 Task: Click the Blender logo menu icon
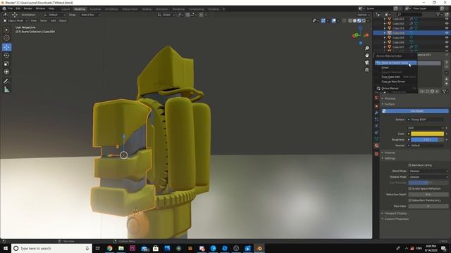tap(4, 8)
